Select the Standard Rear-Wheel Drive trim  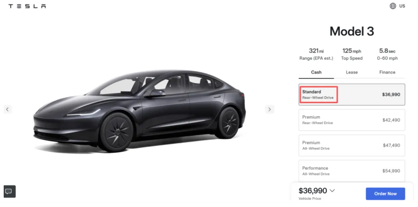point(351,94)
